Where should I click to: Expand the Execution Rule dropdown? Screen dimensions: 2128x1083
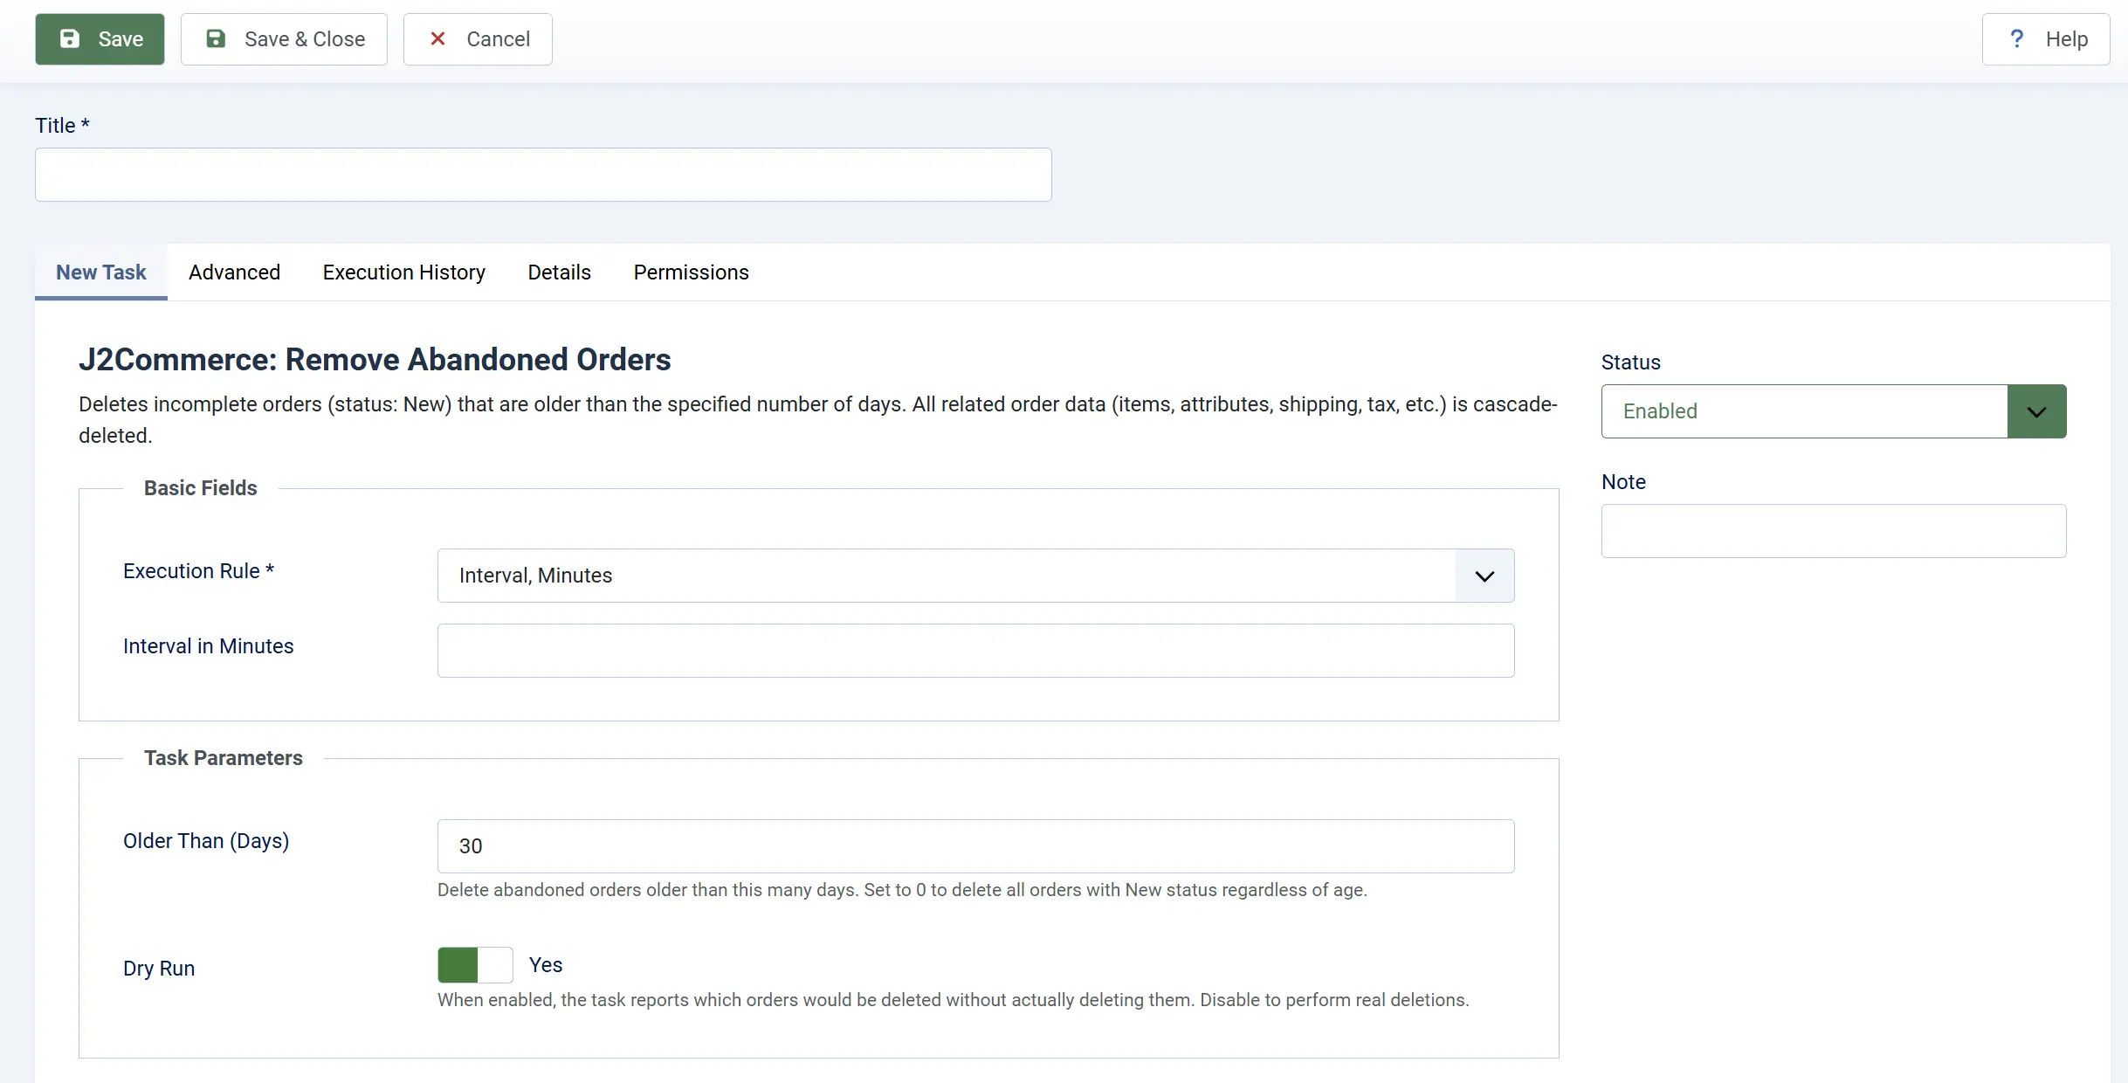click(x=975, y=576)
